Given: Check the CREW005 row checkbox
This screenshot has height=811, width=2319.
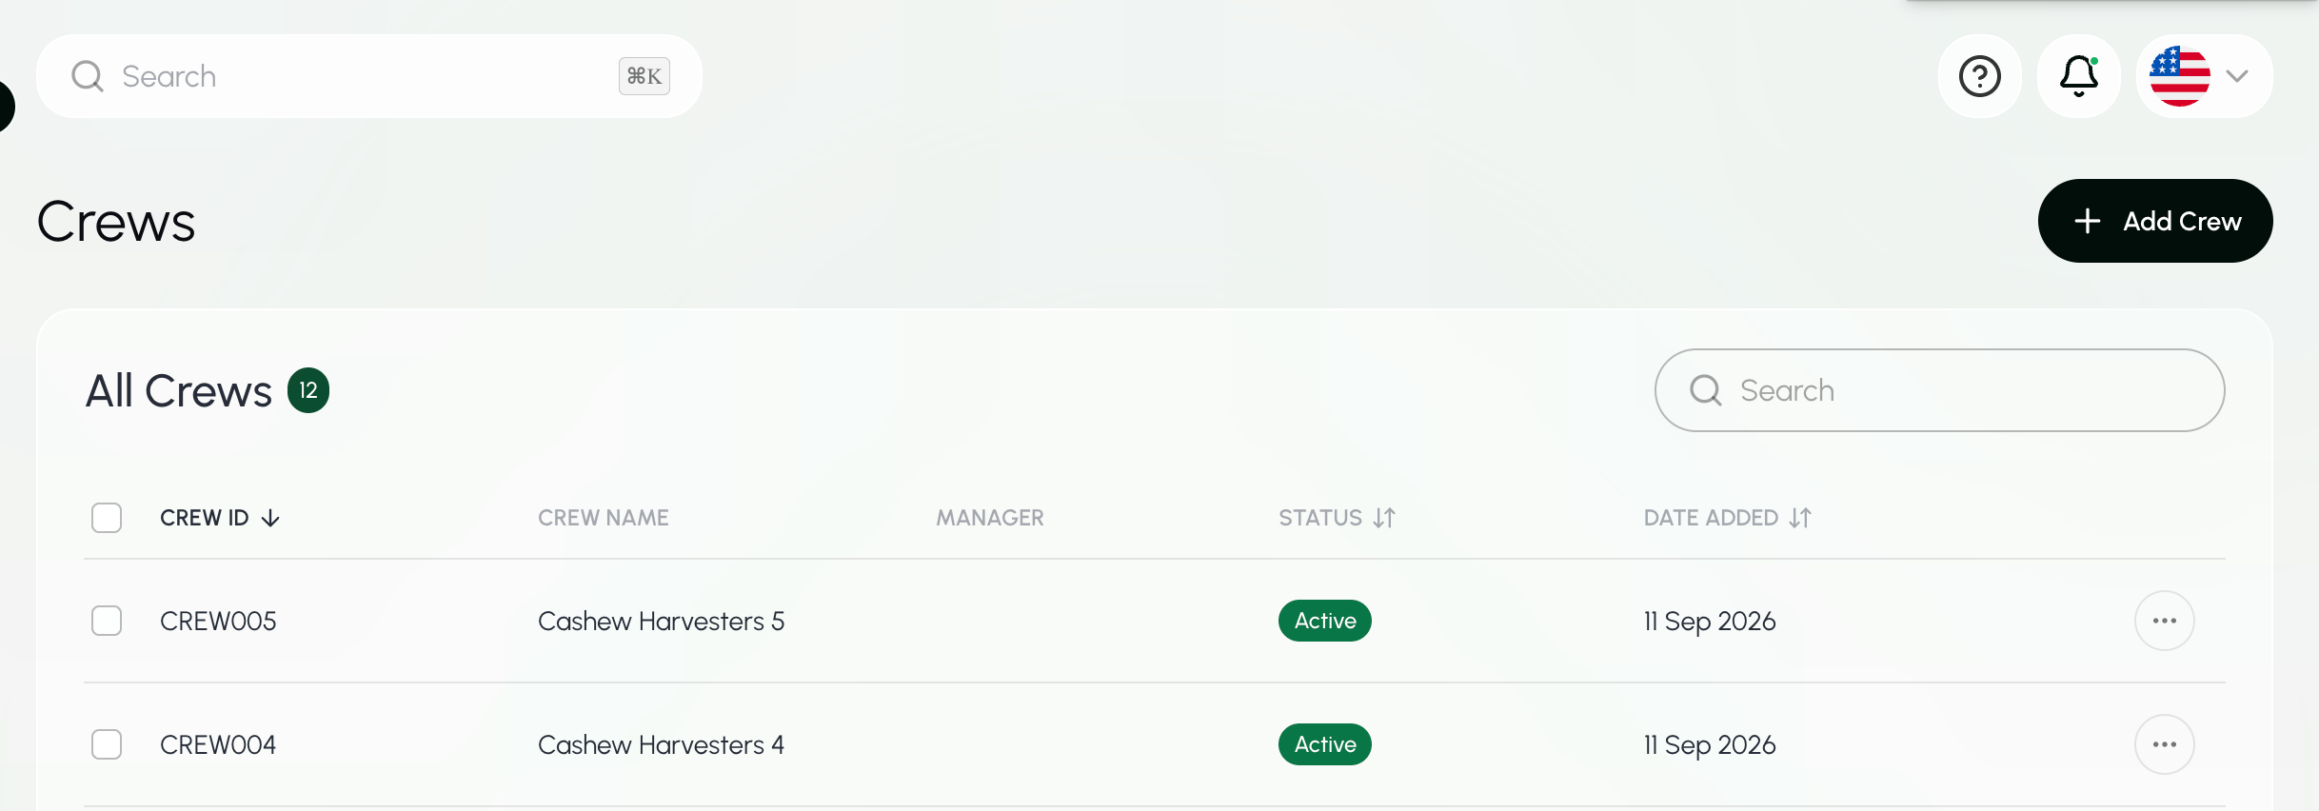Looking at the screenshot, I should 107,621.
